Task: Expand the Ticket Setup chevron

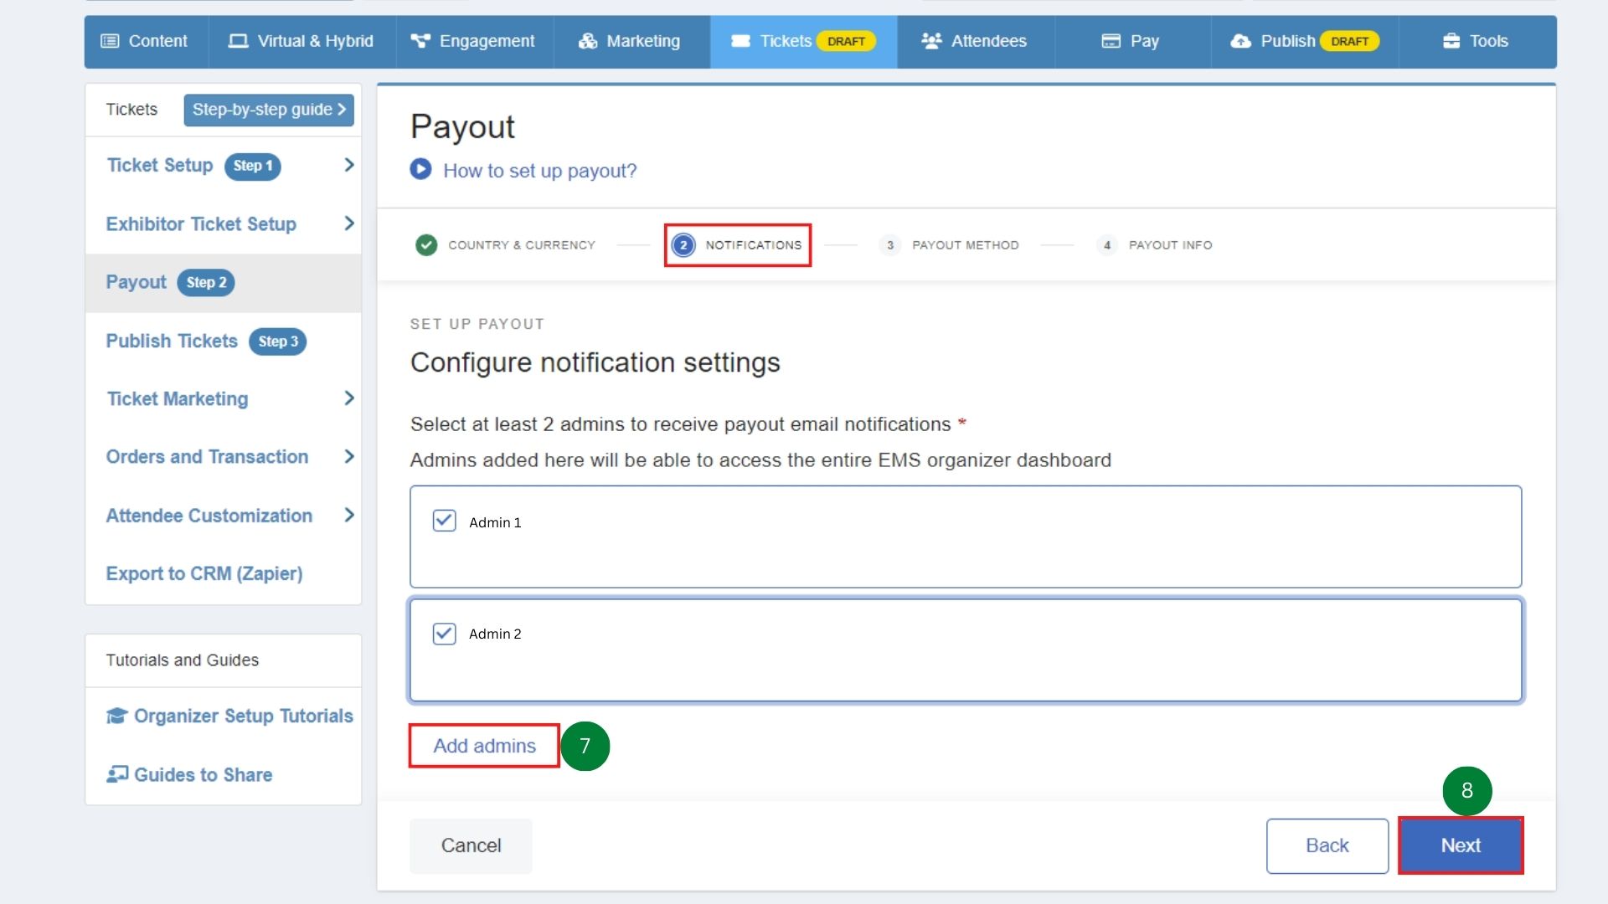Action: pyautogui.click(x=349, y=165)
